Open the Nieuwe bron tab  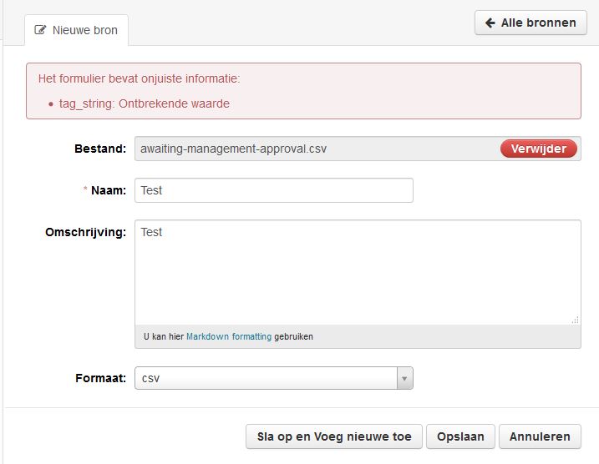click(76, 30)
